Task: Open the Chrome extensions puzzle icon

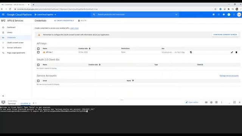Action: [228, 9]
